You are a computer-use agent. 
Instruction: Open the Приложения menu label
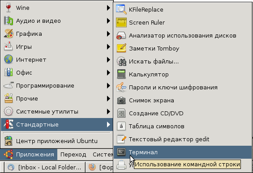[35, 155]
